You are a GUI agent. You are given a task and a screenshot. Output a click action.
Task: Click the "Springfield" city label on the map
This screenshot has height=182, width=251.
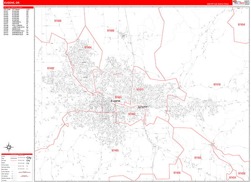(x=143, y=107)
